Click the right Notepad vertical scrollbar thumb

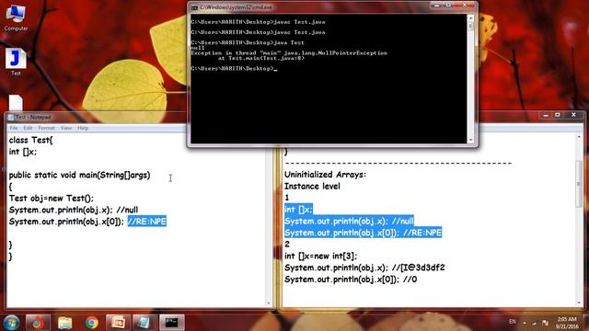[579, 183]
